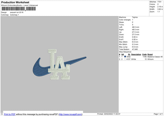The width and height of the screenshot is (164, 116).
Task: Click the EndX value 0.00 in
Action: click(135, 37)
